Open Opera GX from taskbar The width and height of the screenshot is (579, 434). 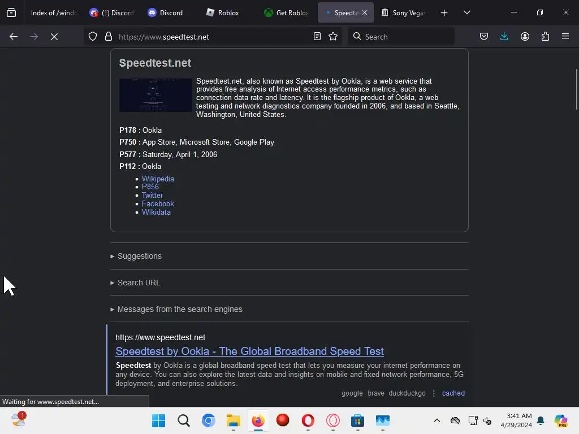coord(332,420)
